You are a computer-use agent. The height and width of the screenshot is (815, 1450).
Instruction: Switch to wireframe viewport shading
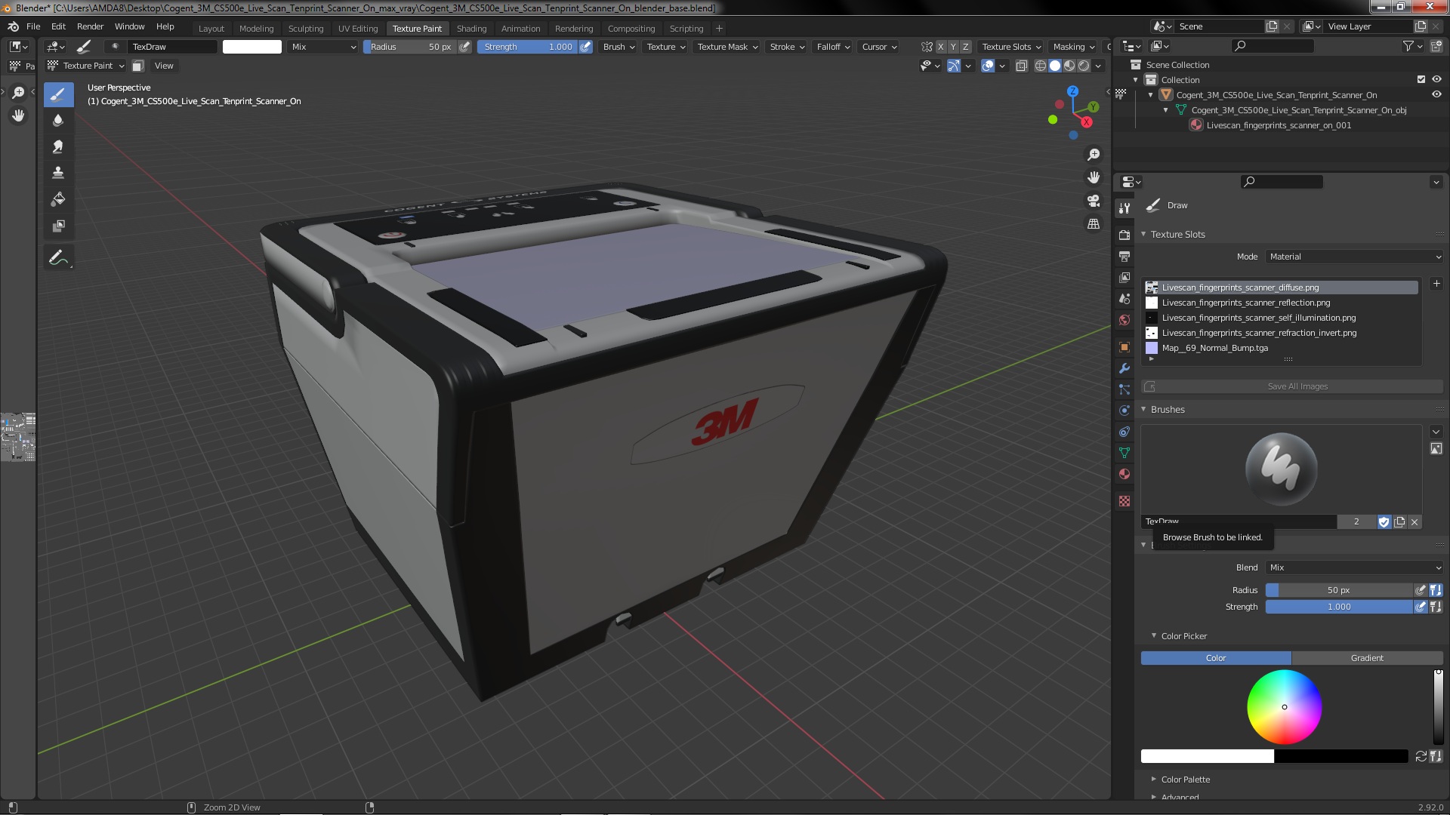pos(1041,66)
